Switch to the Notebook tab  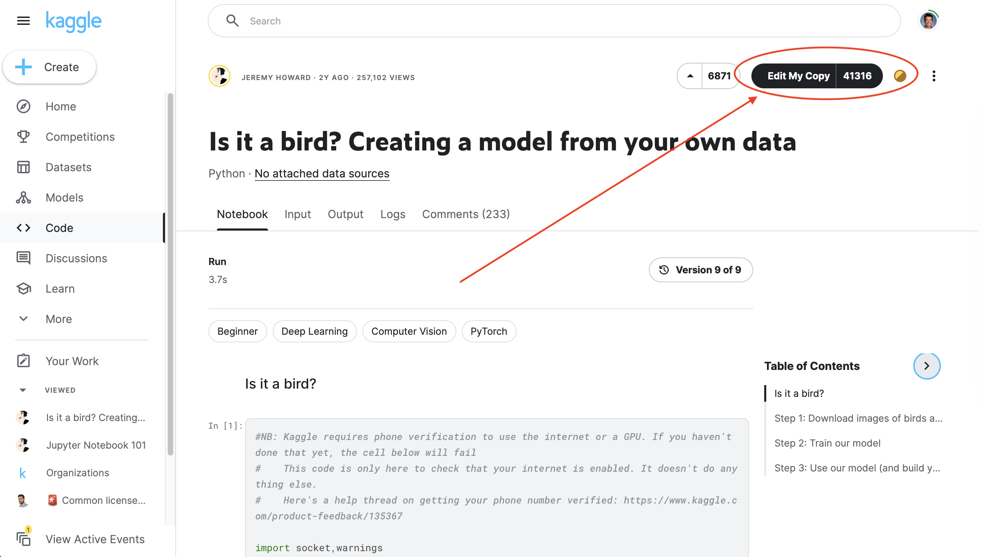pyautogui.click(x=242, y=214)
